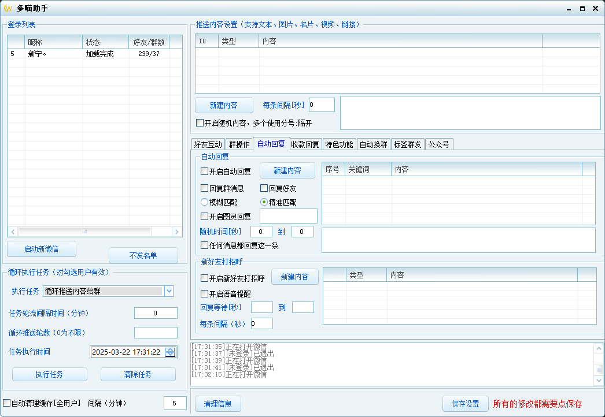The width and height of the screenshot is (605, 417).
Task: Open the 循环推送内容给群 combo box
Action: tap(108, 291)
